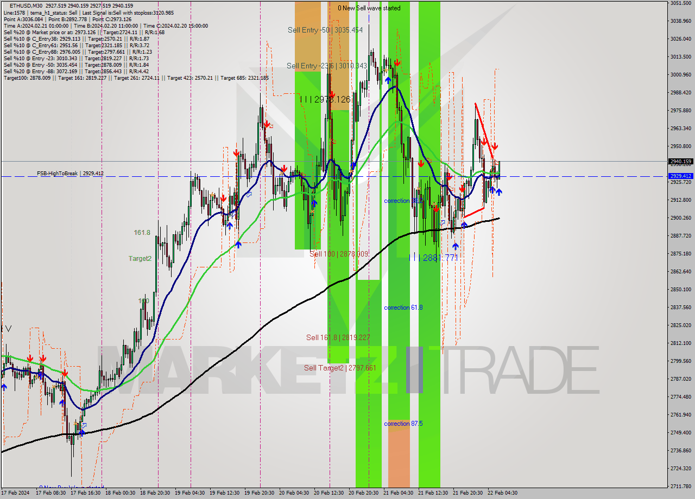Click the 2850.100 price axis value
This screenshot has height=499, width=695.
pos(680,290)
